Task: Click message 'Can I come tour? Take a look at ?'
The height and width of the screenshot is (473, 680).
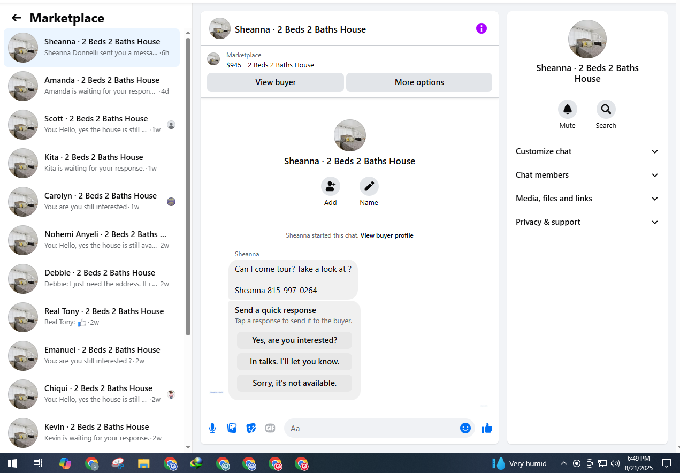Action: pos(293,269)
